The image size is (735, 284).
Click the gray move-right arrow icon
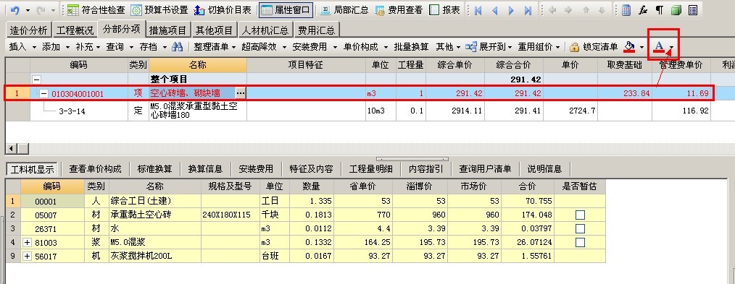568,10
